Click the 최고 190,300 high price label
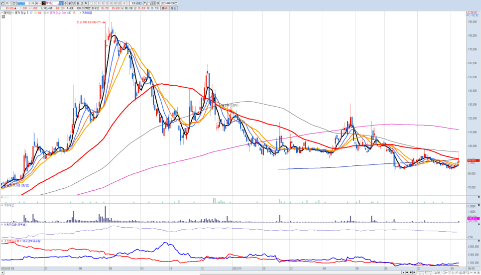This screenshot has width=481, height=275. (x=90, y=22)
